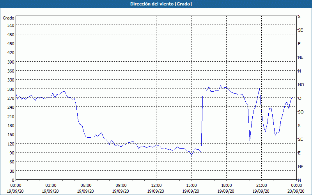
Task: Select the 240 y-axis value
Action: point(11,107)
